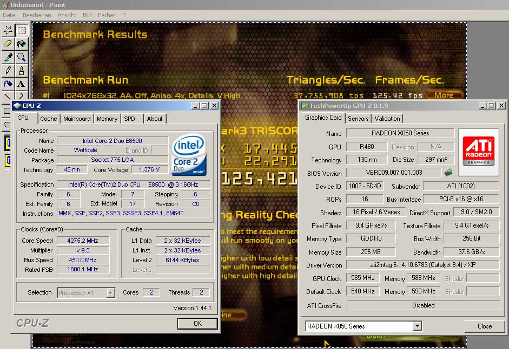Click the Paint title bar icon
The width and height of the screenshot is (509, 349).
(5, 4)
